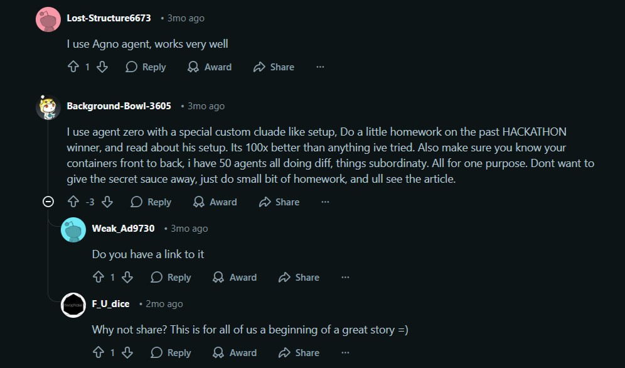
Task: Downvote Lost-Structure6673's Agno agent comment
Action: [102, 67]
